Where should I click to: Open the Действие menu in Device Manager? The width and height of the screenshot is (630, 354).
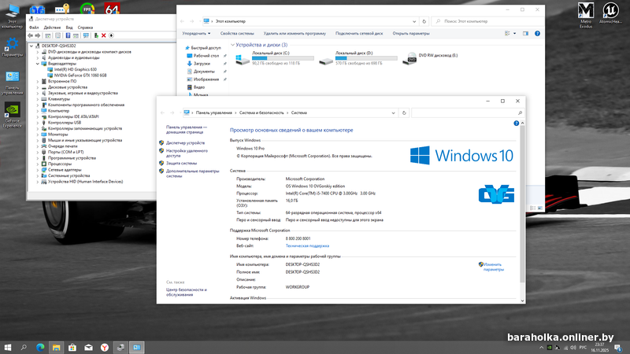click(53, 27)
